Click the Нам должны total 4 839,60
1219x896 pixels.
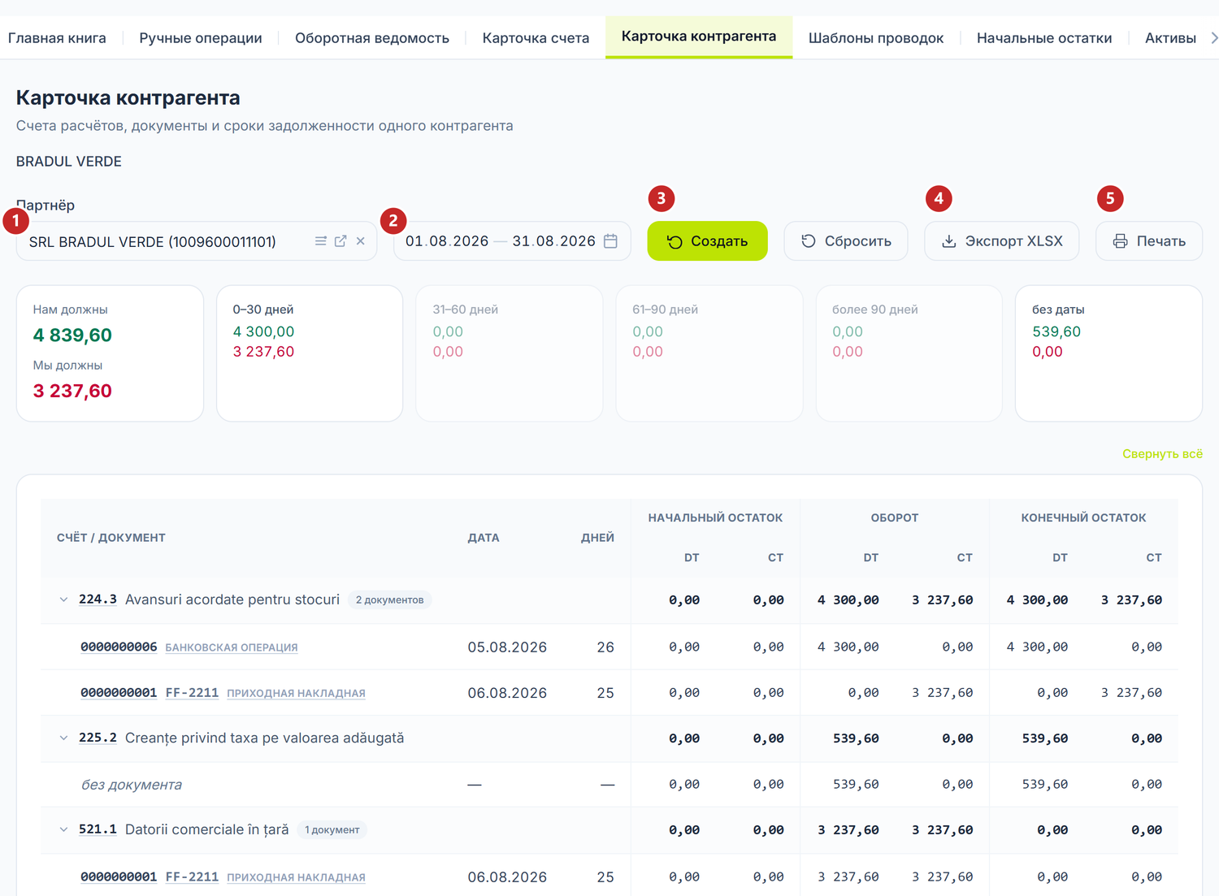click(x=72, y=335)
